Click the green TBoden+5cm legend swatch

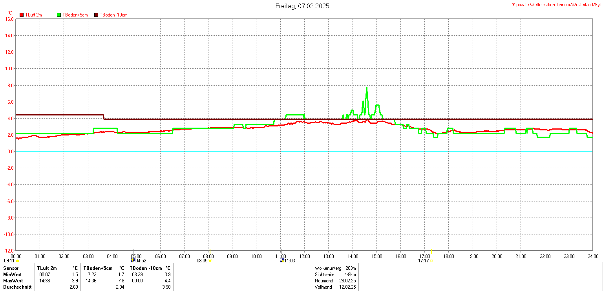(x=59, y=15)
